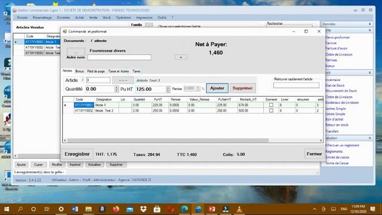
Task: Switch to the Taxes tab
Action: [136, 71]
